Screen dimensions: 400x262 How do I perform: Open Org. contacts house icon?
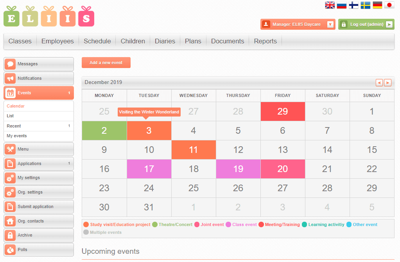click(11, 221)
